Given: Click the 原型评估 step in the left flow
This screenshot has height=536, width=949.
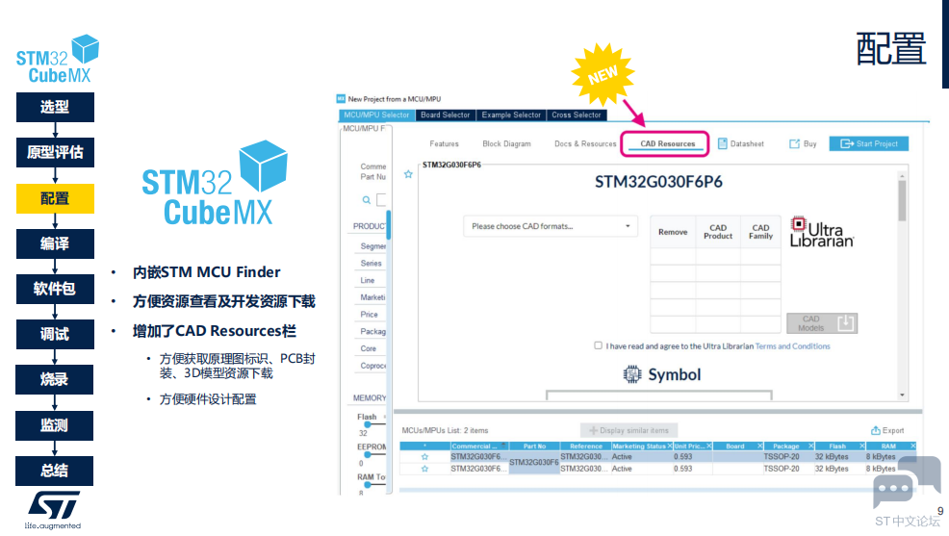Looking at the screenshot, I should coord(55,152).
